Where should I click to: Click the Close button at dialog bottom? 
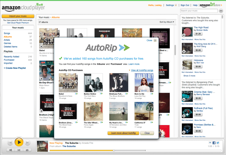147,133
